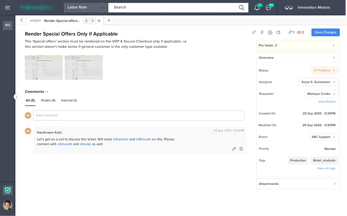
Task: Click the Infiniti brand logo
Action: (x=289, y=8)
